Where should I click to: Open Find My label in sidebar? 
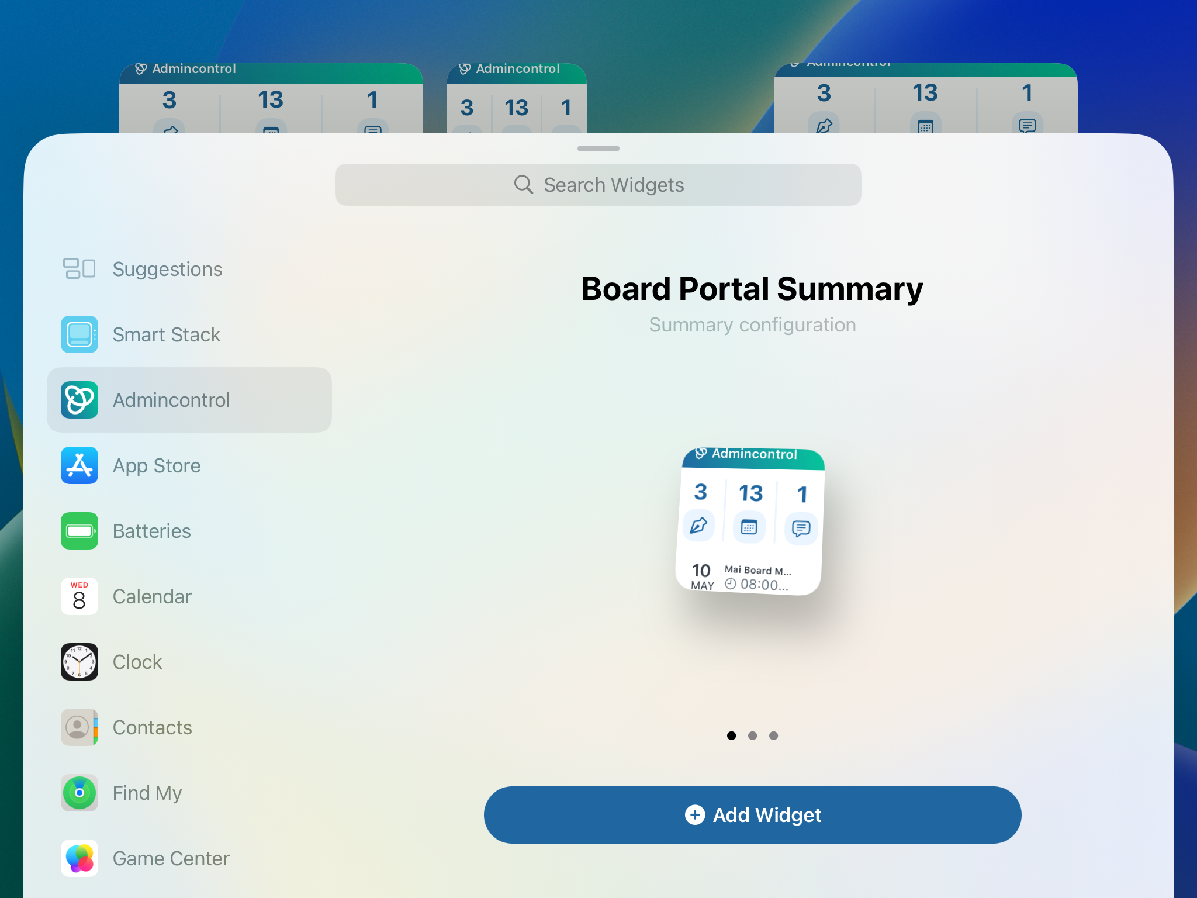point(147,793)
